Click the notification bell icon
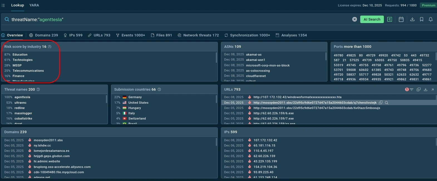437x181 pixels. [430, 19]
